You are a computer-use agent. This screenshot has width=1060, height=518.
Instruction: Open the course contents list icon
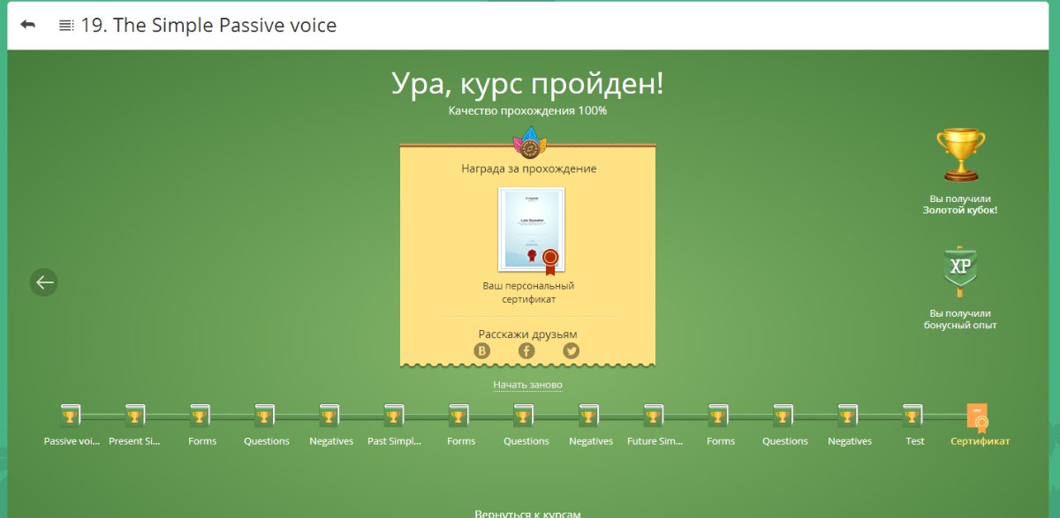[x=66, y=26]
